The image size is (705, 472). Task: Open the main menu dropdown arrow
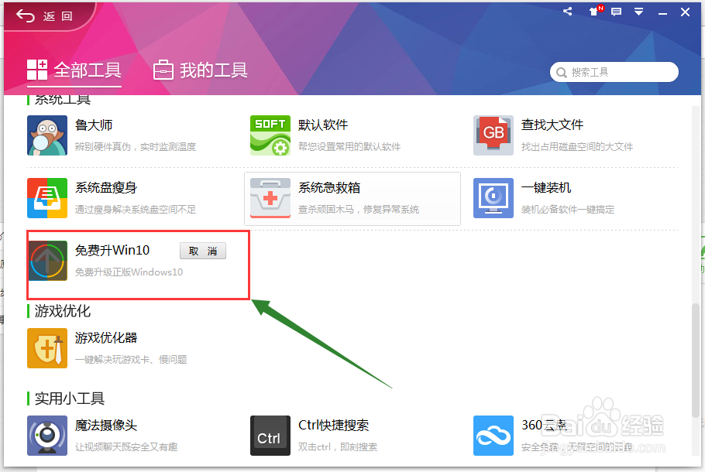click(638, 12)
